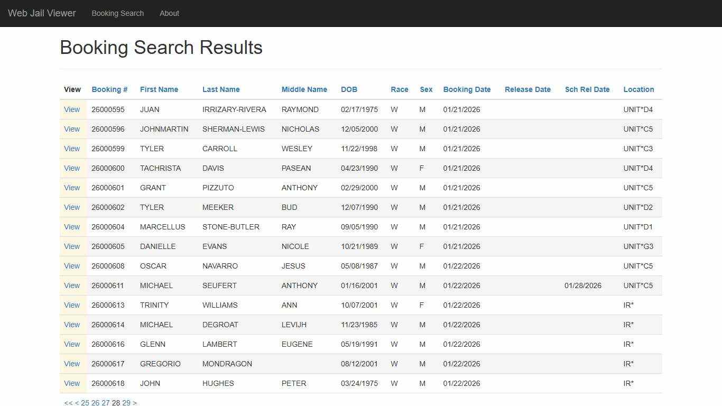This screenshot has width=722, height=406.
Task: View booking details for JOHN HUGHES
Action: pyautogui.click(x=72, y=383)
